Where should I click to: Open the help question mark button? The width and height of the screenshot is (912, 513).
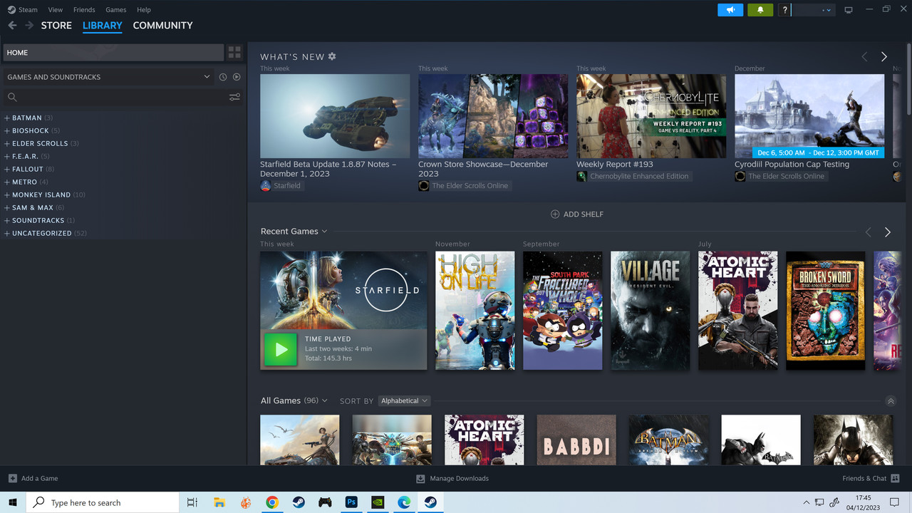click(784, 10)
